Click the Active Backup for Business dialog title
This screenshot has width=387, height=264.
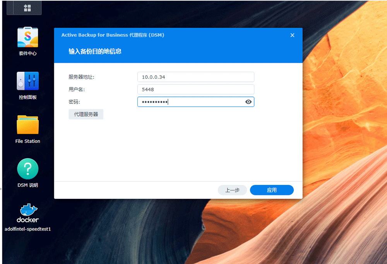[113, 35]
